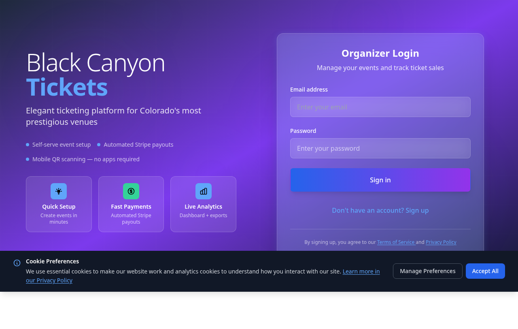The height and width of the screenshot is (329, 518).
Task: Click the Cookie Preferences info icon
Action: (17, 263)
